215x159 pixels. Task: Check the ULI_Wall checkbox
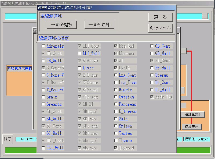click(43, 148)
